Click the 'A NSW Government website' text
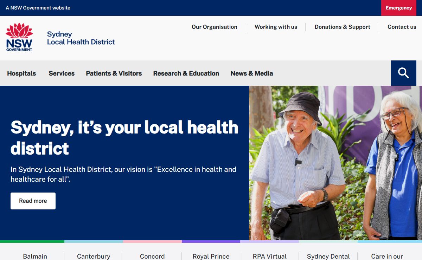422x260 pixels. 38,8
